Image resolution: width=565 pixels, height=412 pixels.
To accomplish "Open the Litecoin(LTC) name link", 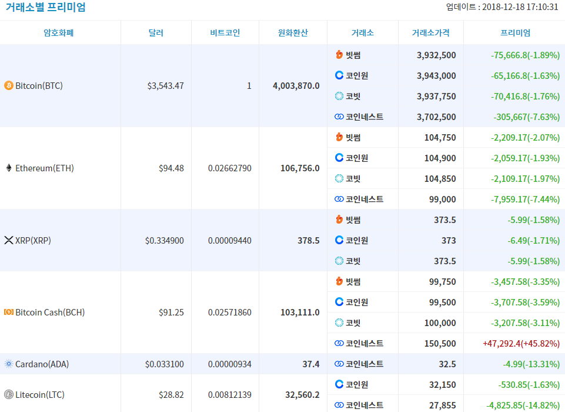I will point(40,395).
